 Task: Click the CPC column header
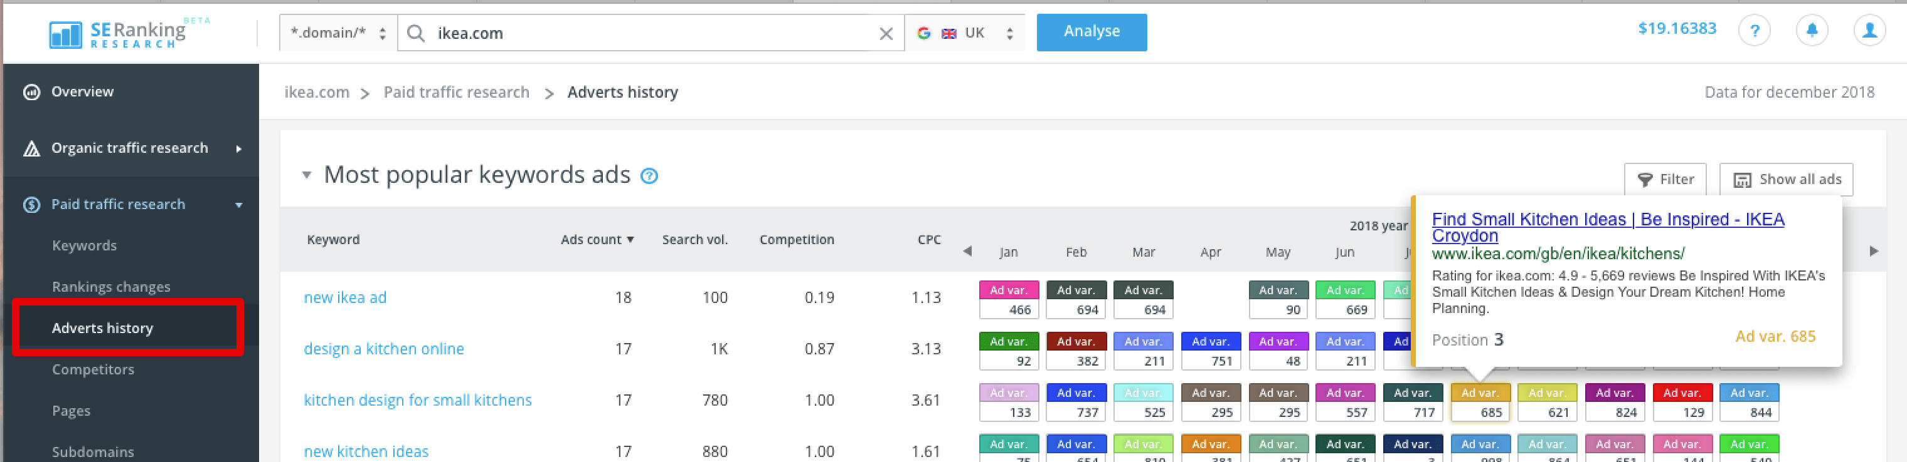(929, 240)
